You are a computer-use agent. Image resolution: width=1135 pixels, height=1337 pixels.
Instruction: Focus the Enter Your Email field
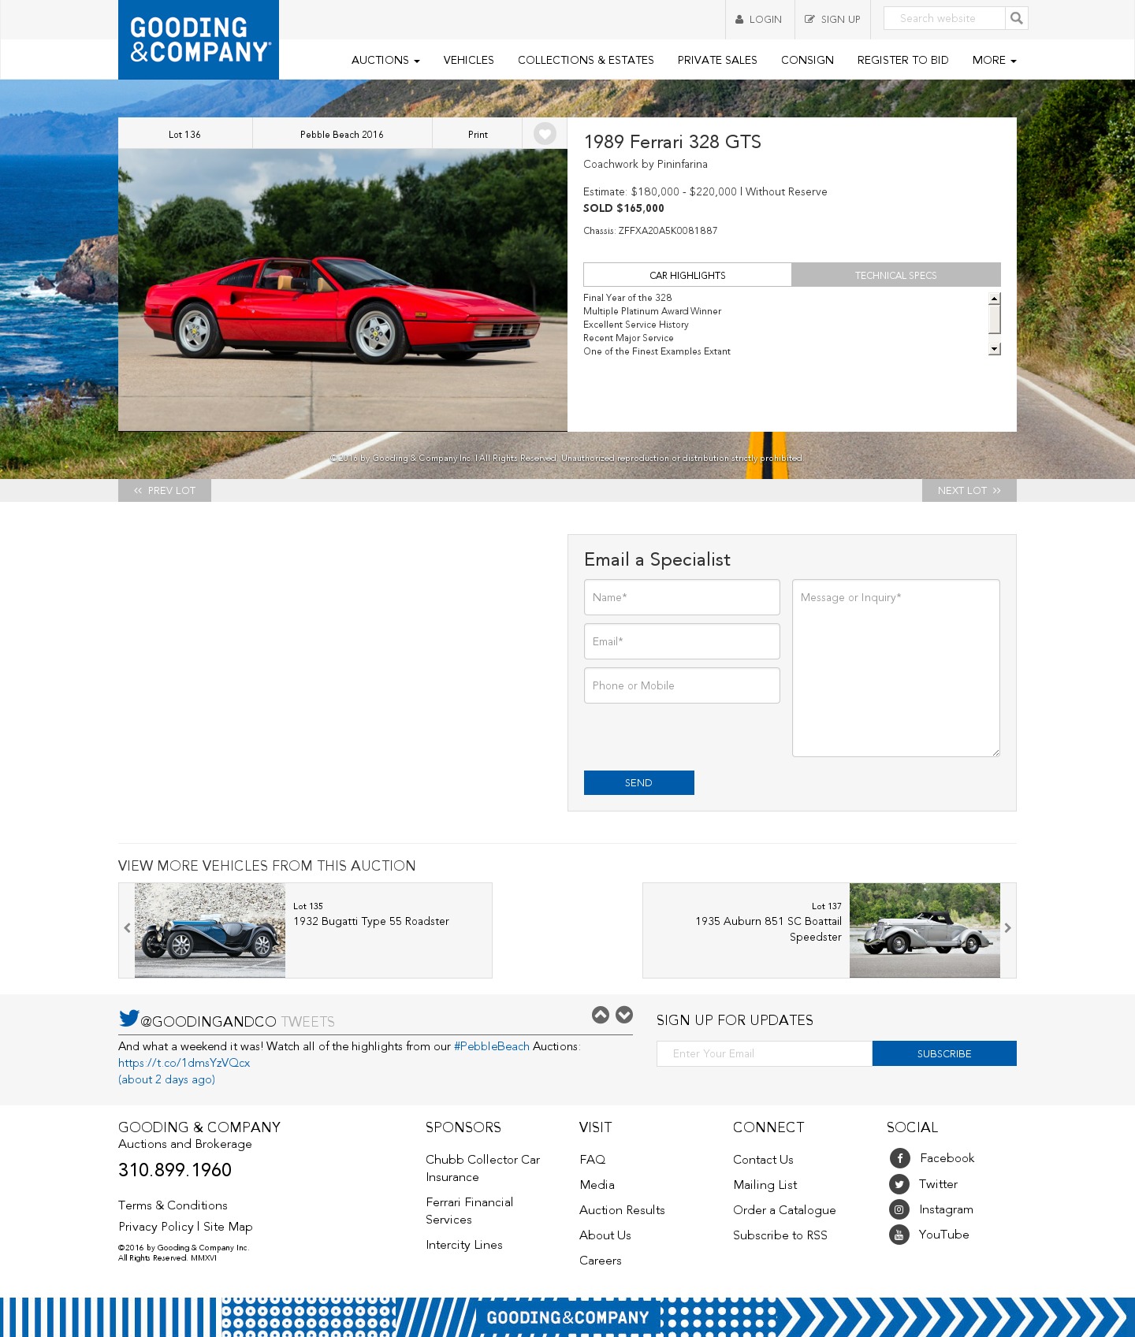765,1053
